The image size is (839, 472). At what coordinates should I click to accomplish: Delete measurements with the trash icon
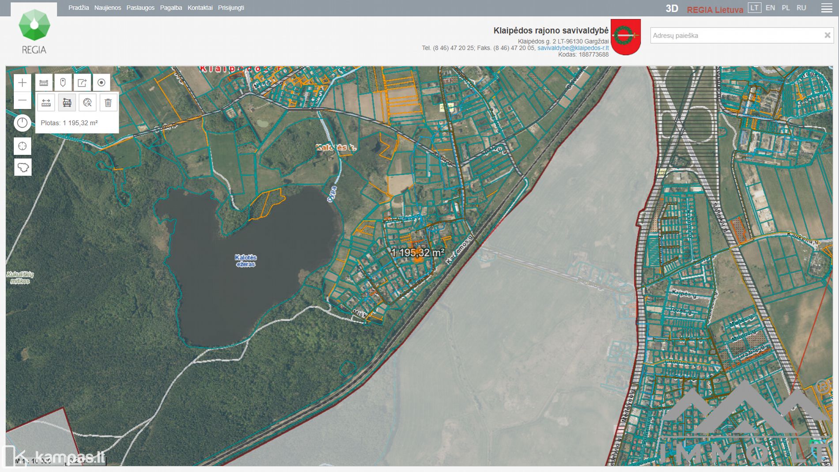coord(108,103)
